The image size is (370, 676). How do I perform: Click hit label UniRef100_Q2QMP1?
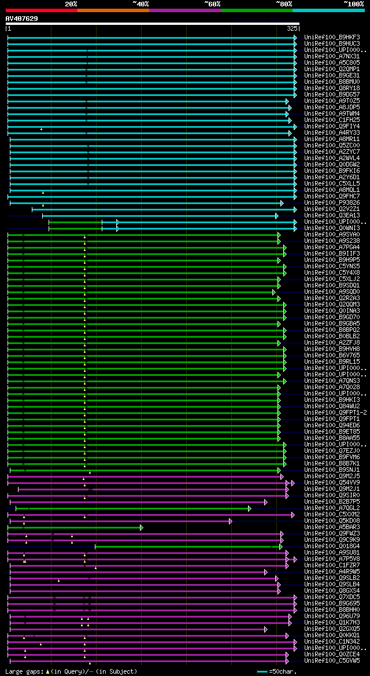pos(332,69)
